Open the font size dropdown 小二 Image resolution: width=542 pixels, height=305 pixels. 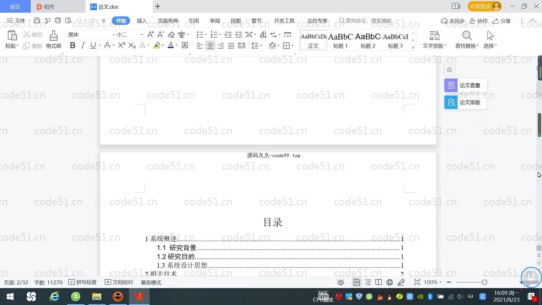[142, 35]
